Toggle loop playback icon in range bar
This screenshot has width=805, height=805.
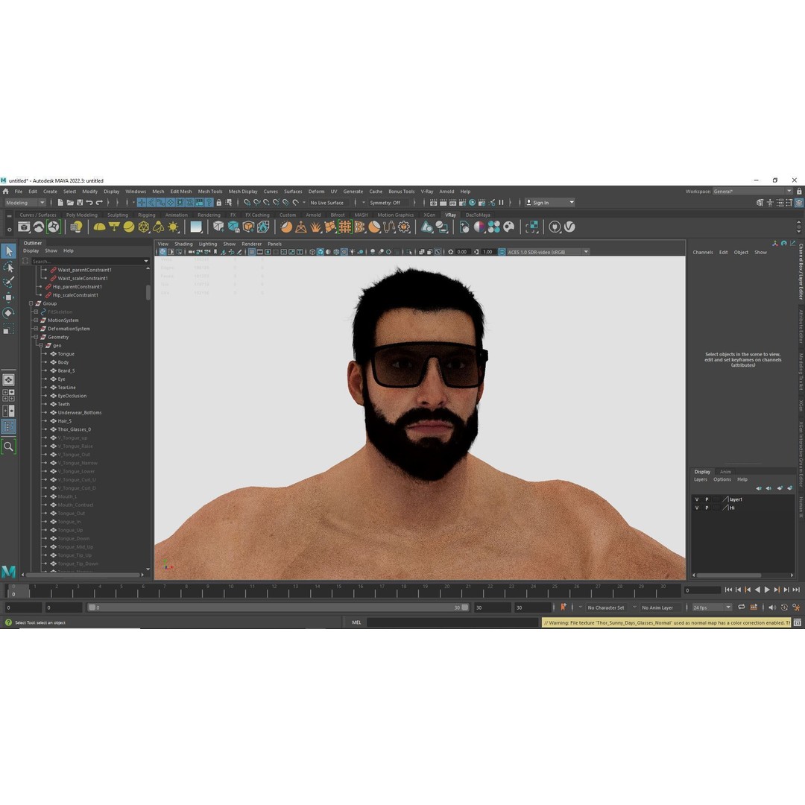742,607
